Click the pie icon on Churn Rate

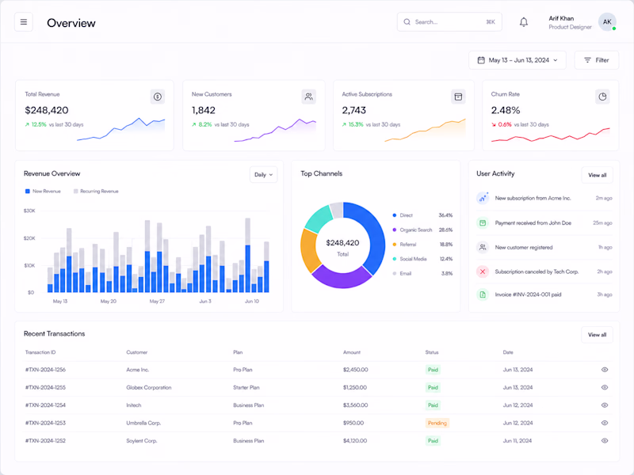pyautogui.click(x=602, y=97)
